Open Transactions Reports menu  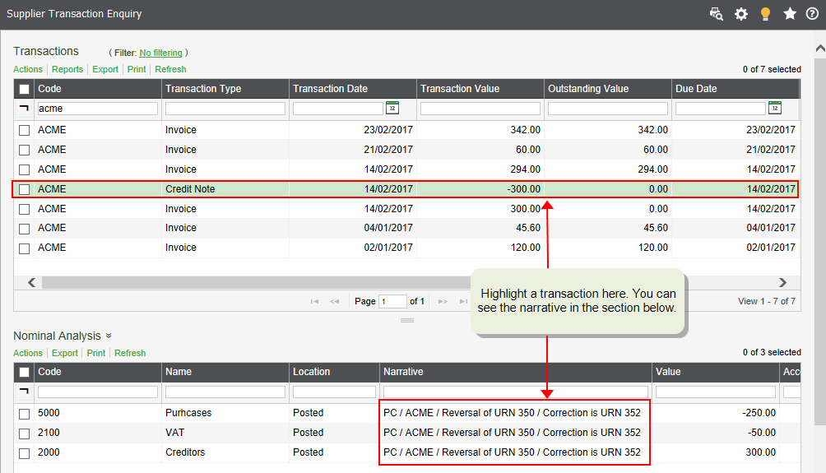coord(67,69)
